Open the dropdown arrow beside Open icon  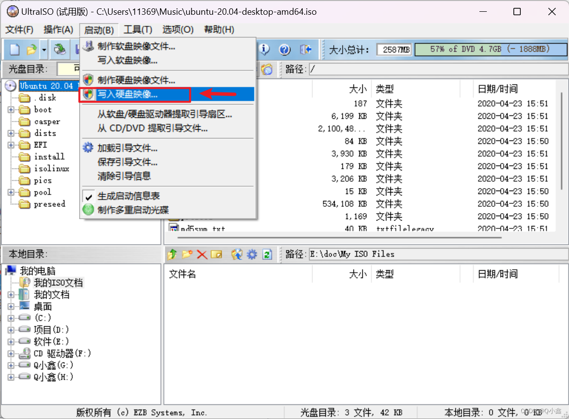click(44, 49)
